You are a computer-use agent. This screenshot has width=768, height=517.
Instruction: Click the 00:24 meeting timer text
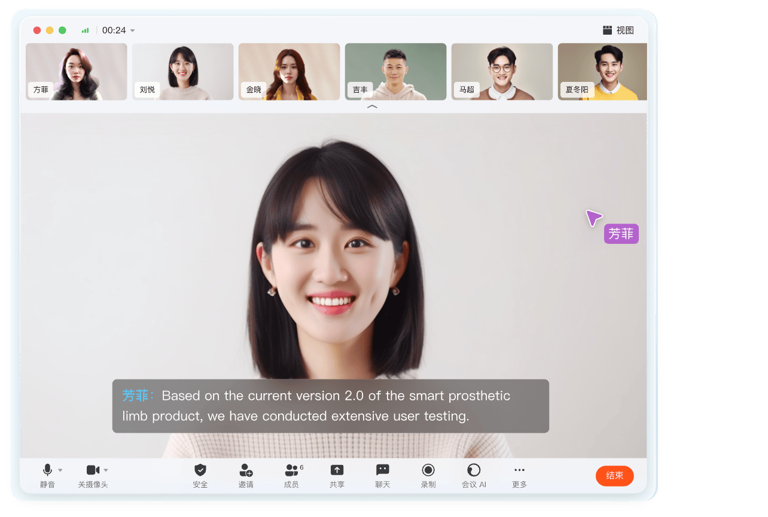coord(114,30)
